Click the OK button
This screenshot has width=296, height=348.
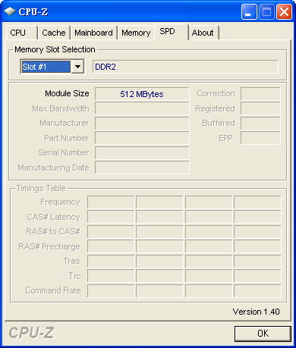[x=263, y=334]
